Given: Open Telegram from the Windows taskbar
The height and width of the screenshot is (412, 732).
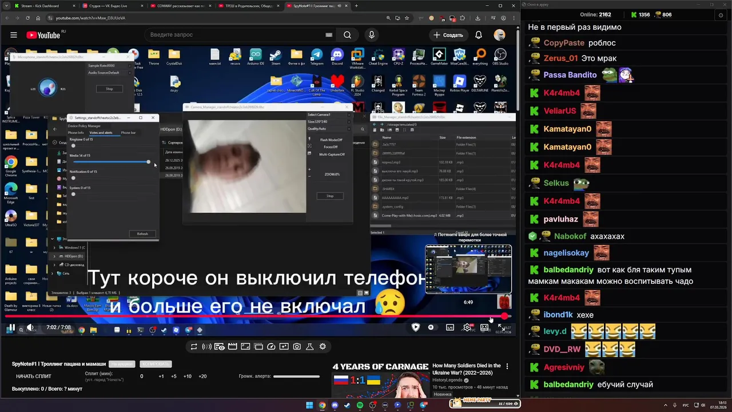Looking at the screenshot, I should (423, 405).
